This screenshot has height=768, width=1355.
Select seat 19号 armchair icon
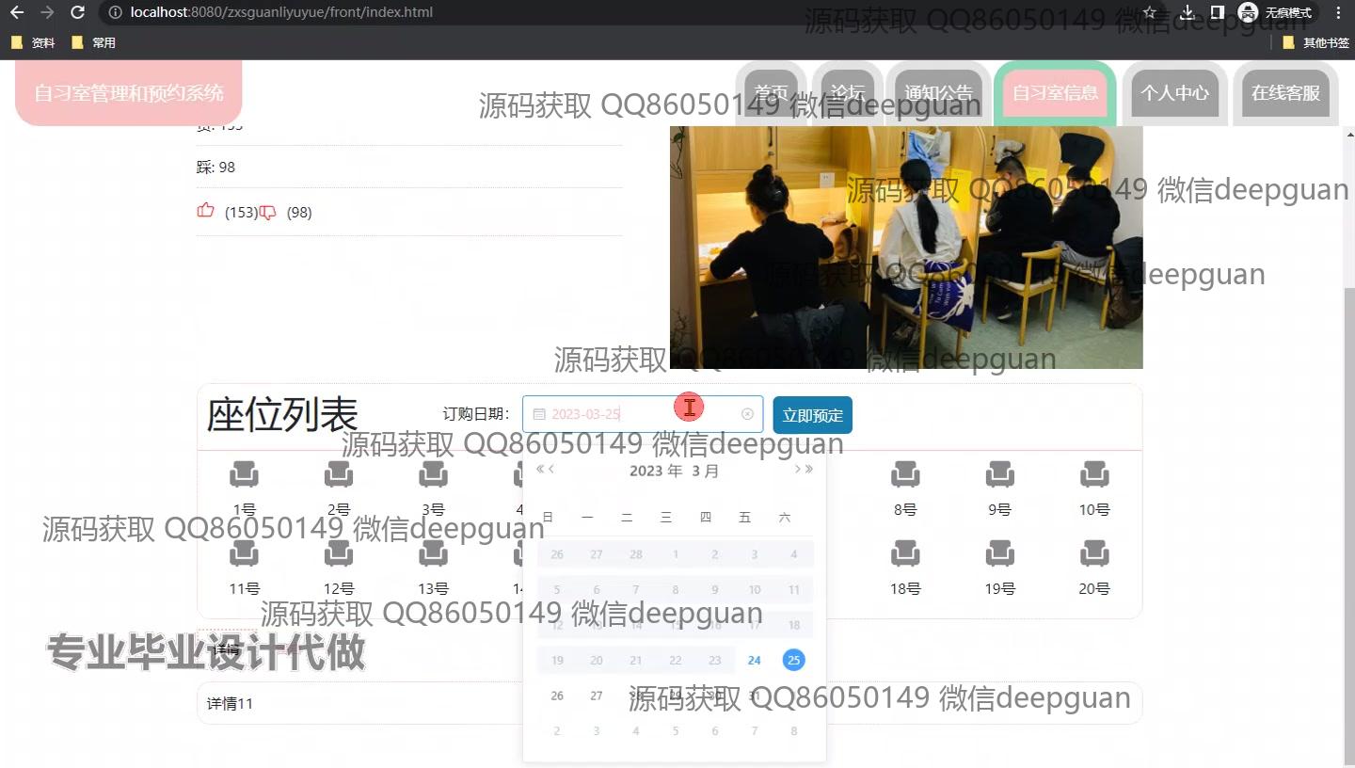[x=1000, y=553]
